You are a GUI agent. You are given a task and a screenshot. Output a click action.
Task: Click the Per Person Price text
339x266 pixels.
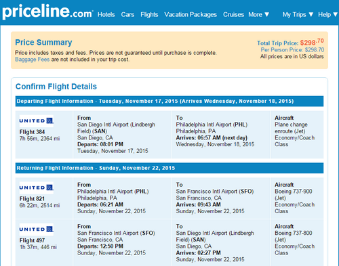tap(292, 49)
